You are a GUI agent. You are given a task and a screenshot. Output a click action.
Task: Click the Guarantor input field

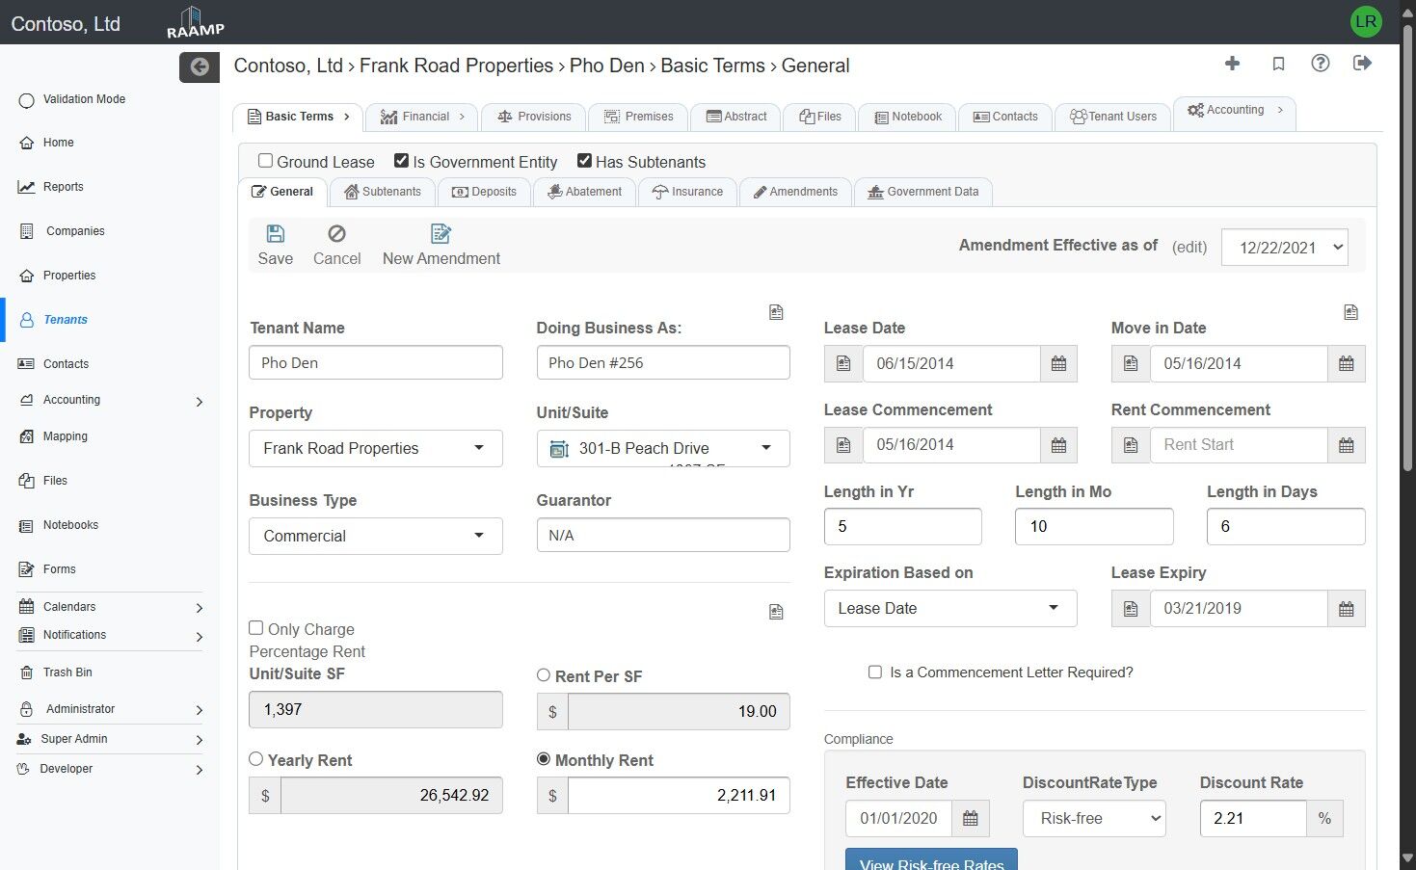(663, 536)
